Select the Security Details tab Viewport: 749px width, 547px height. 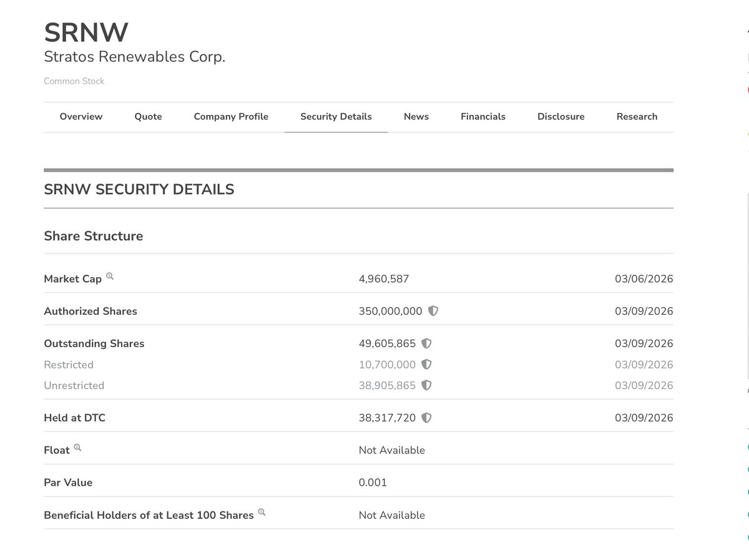coord(336,117)
